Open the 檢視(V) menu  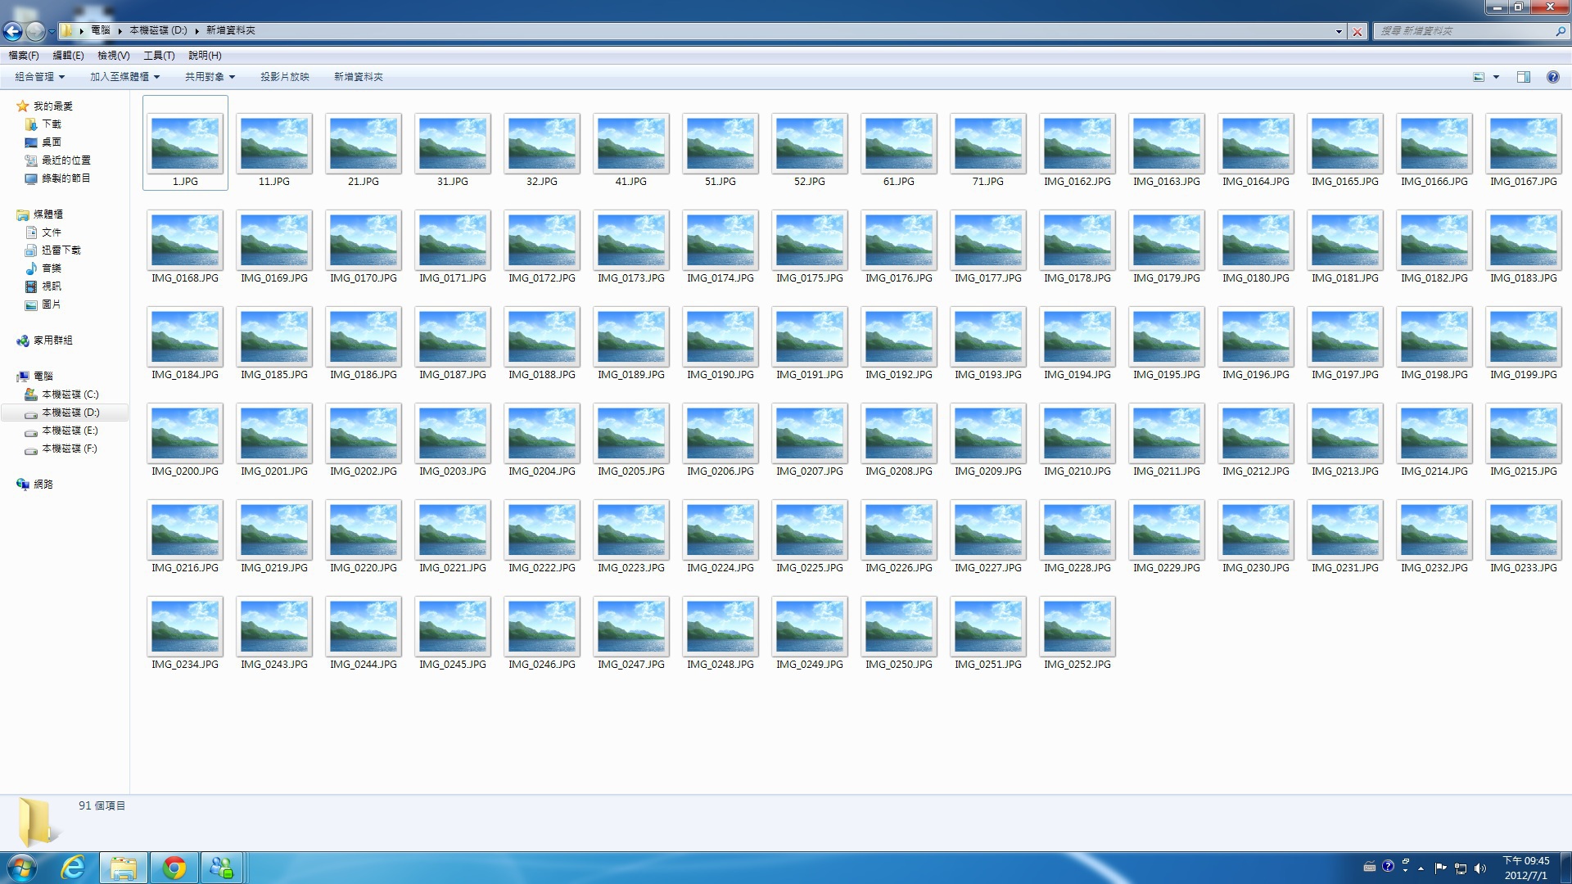113,56
